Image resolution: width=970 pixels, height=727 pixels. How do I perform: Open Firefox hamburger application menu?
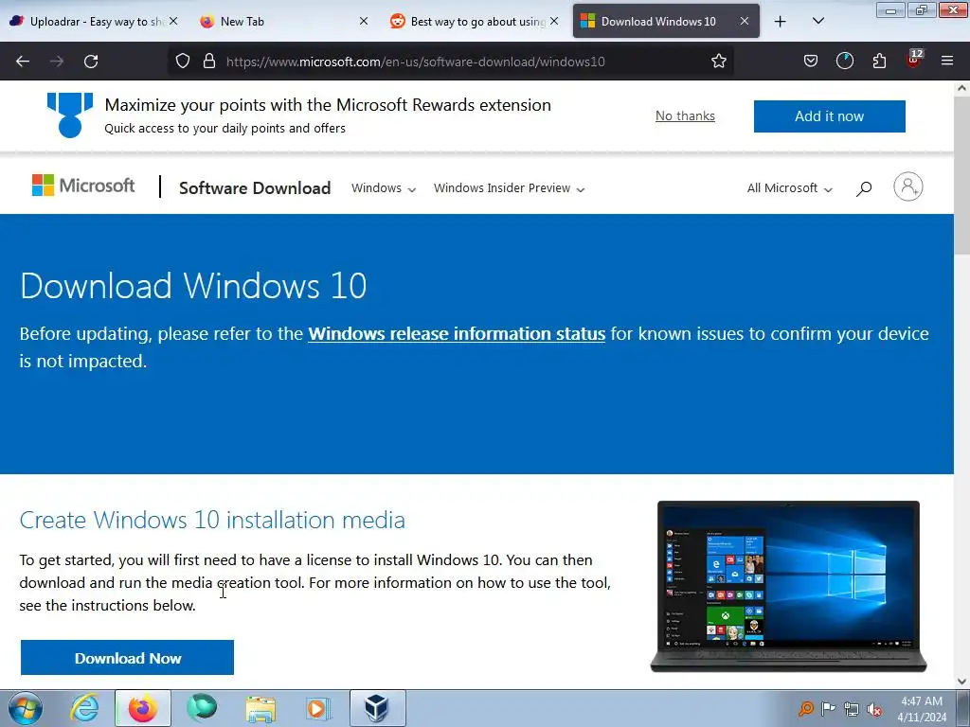coord(946,62)
